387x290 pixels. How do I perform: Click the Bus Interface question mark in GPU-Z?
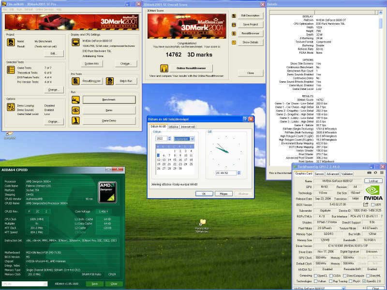pos(382,216)
